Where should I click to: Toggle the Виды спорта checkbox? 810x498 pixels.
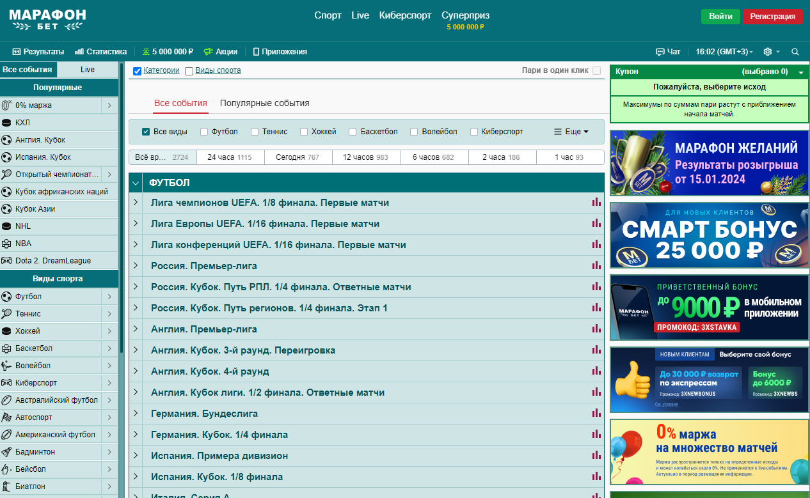(x=189, y=71)
